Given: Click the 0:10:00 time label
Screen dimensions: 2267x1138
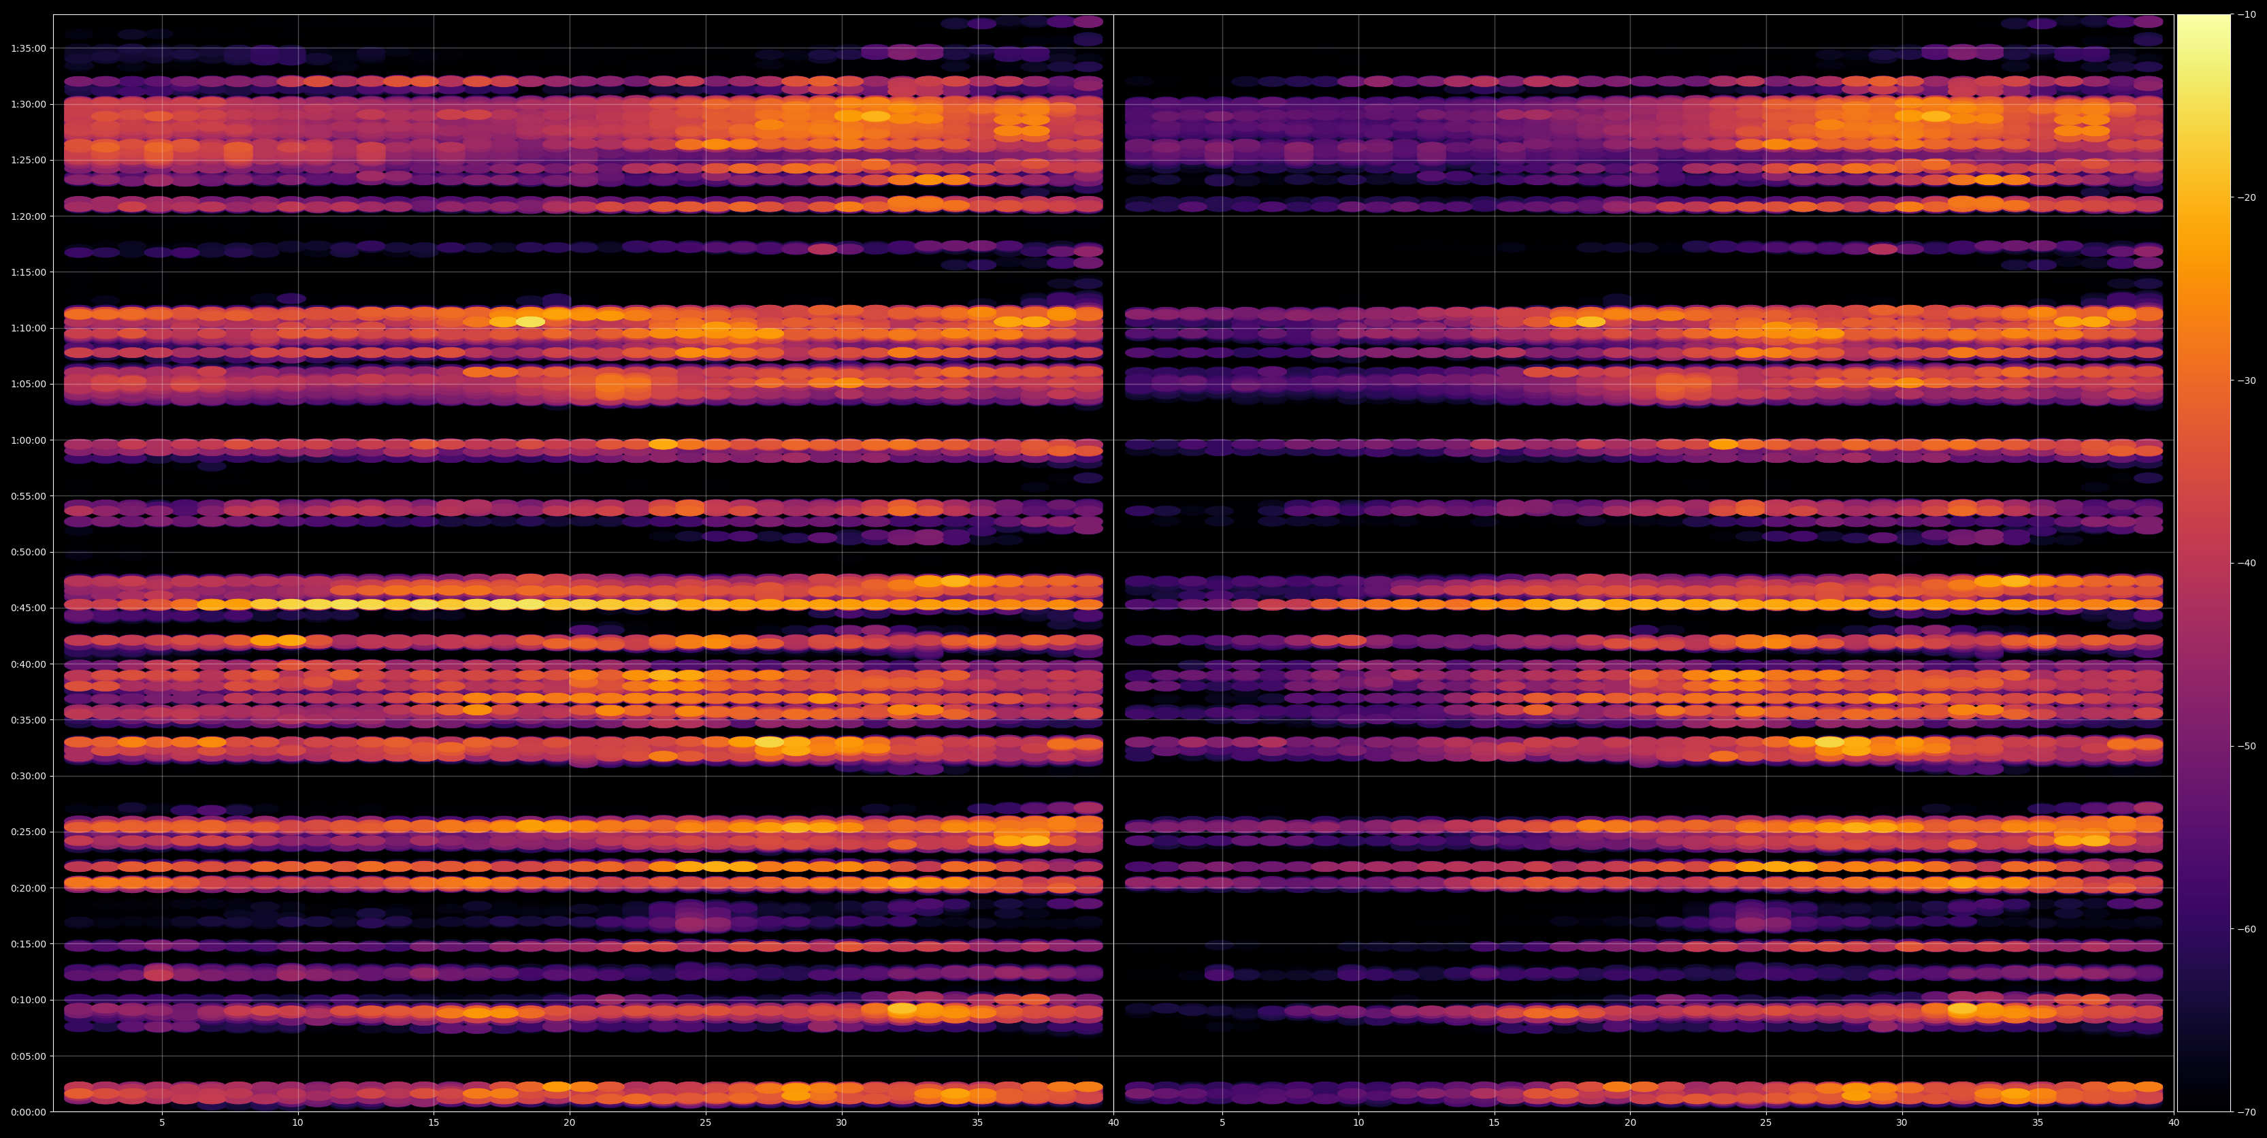Looking at the screenshot, I should pos(28,1000).
